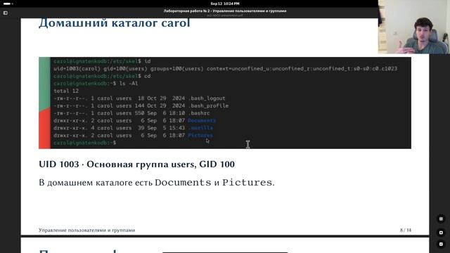Click the last terminal prompt line
The height and width of the screenshot is (253, 450).
pyautogui.click(x=84, y=143)
